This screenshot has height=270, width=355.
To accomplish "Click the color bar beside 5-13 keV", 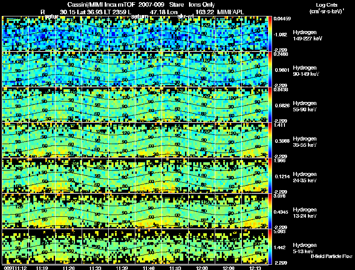I will click(270, 247).
